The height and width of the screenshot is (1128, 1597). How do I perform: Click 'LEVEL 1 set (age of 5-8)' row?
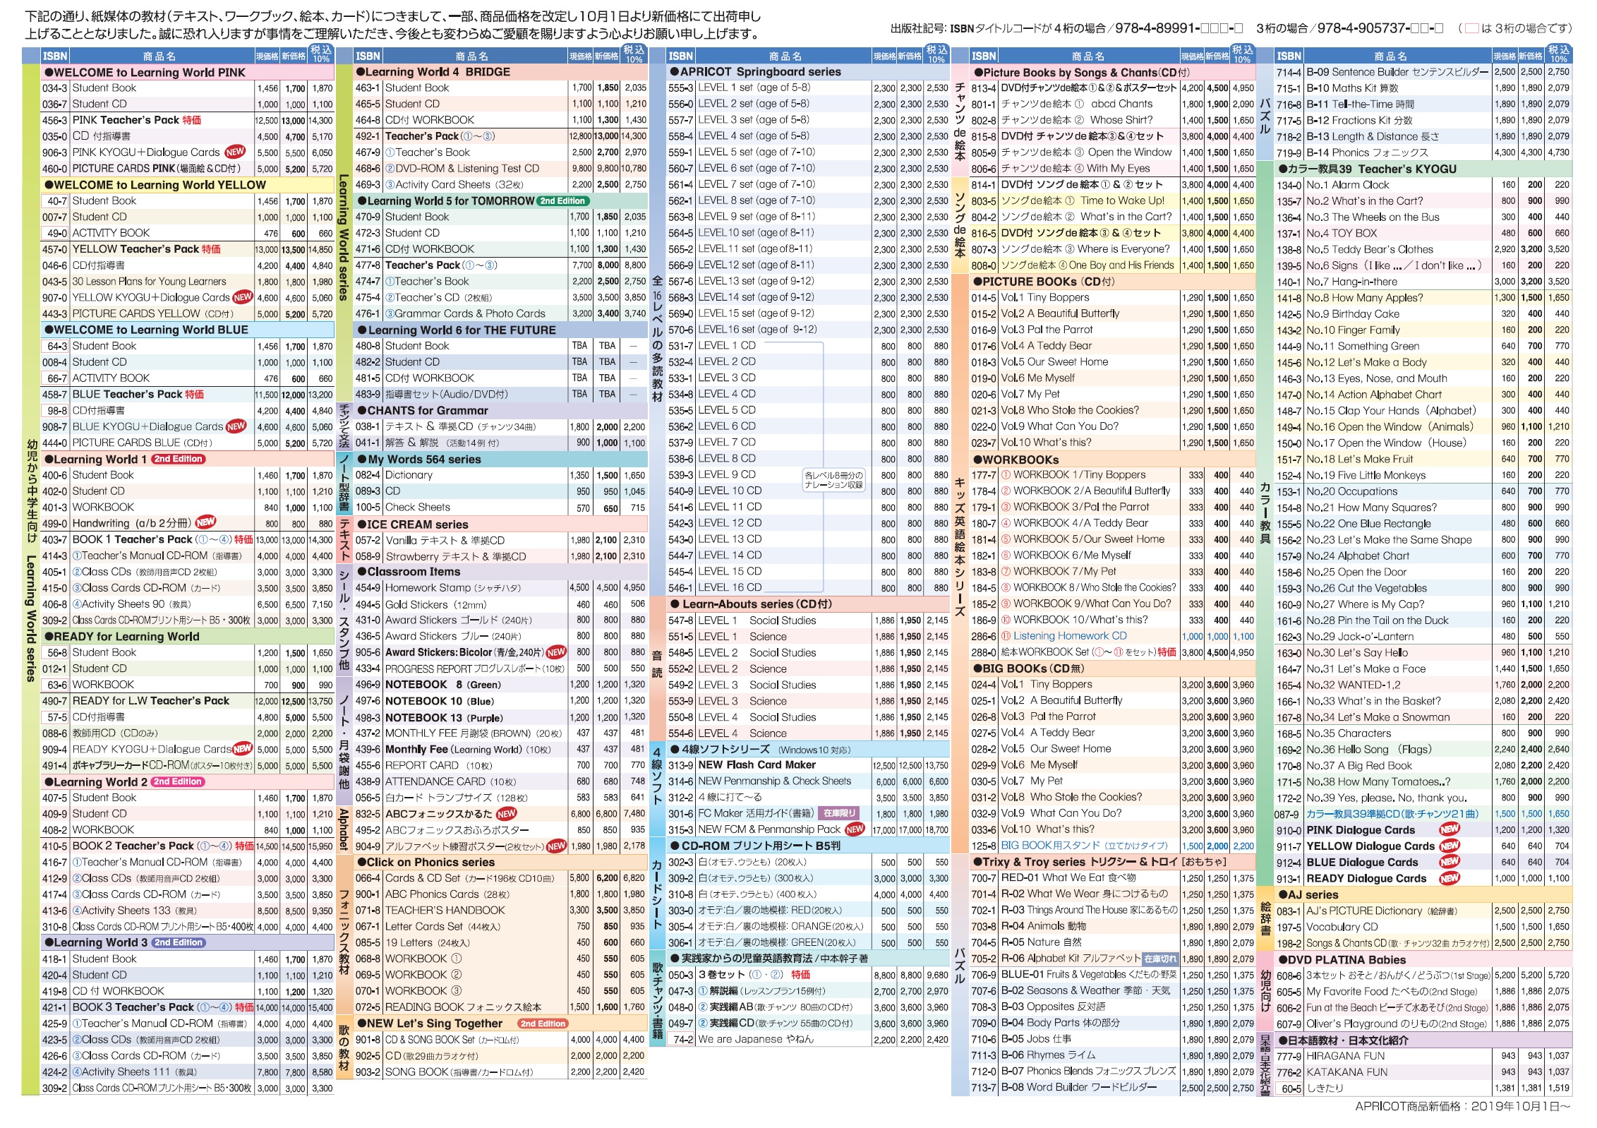coord(807,88)
